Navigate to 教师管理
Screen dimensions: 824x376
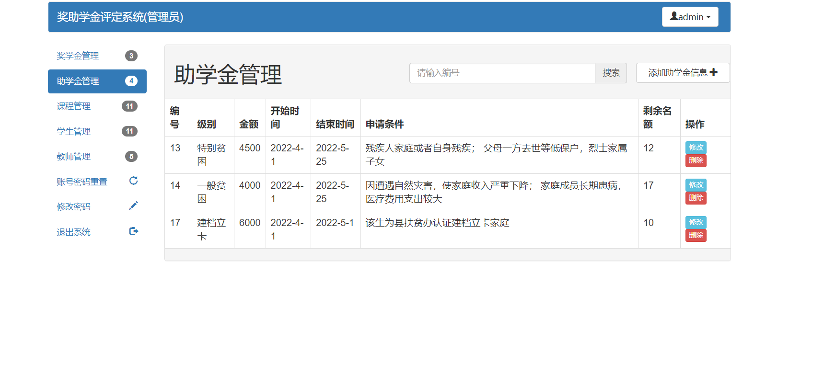click(x=97, y=157)
